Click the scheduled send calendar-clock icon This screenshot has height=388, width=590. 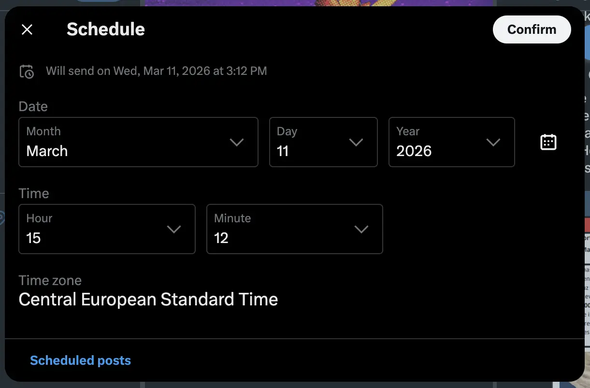click(x=27, y=71)
